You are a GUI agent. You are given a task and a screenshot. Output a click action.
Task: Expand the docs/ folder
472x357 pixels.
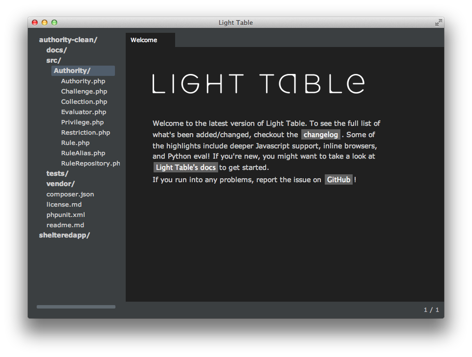(56, 50)
